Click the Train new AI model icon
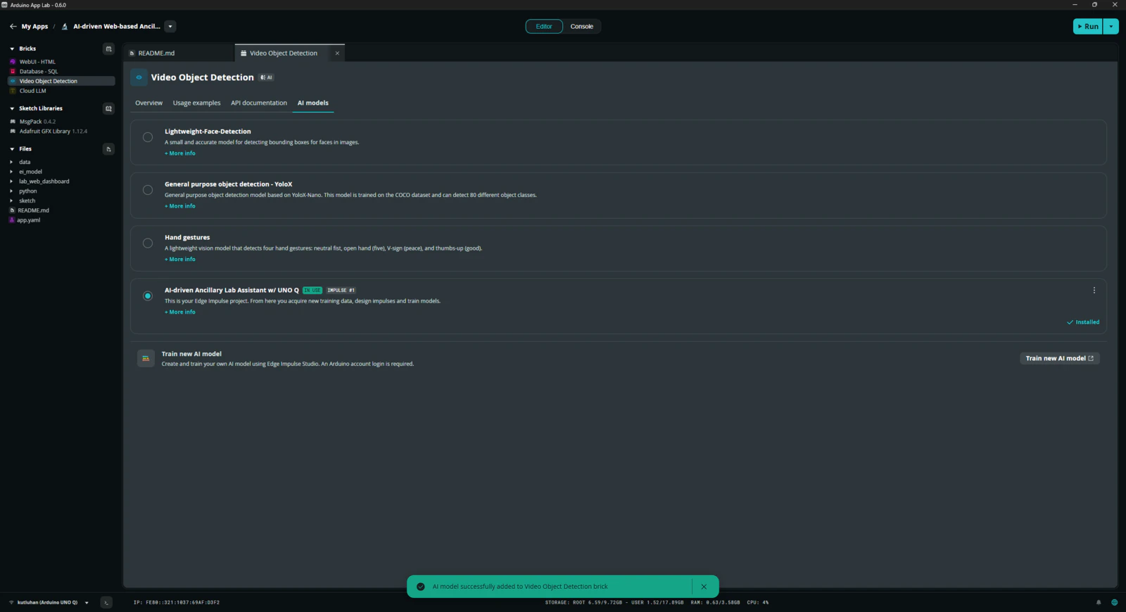This screenshot has height=612, width=1126. (x=146, y=359)
